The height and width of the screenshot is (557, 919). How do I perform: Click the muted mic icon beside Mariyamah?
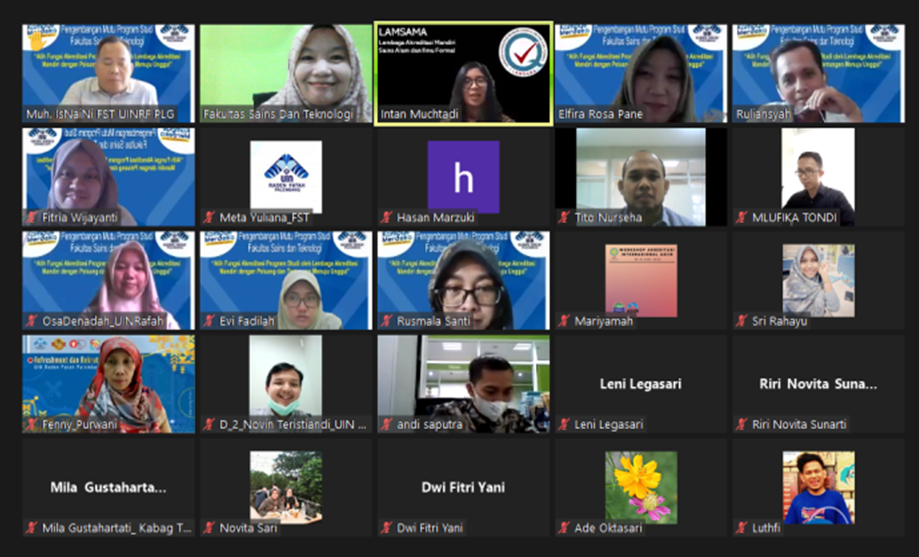[564, 321]
